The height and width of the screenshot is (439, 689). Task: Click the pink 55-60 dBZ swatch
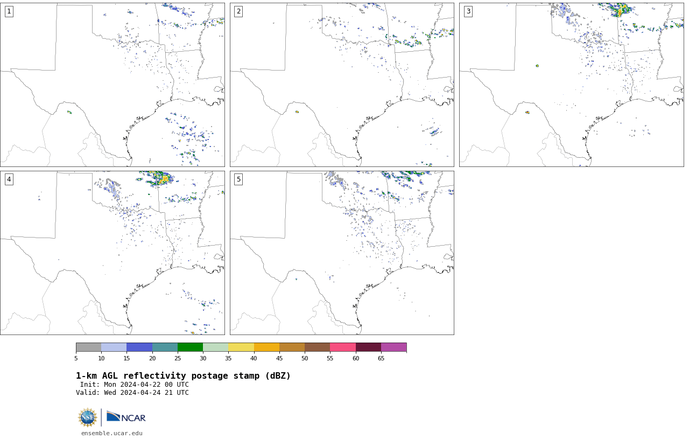(343, 347)
